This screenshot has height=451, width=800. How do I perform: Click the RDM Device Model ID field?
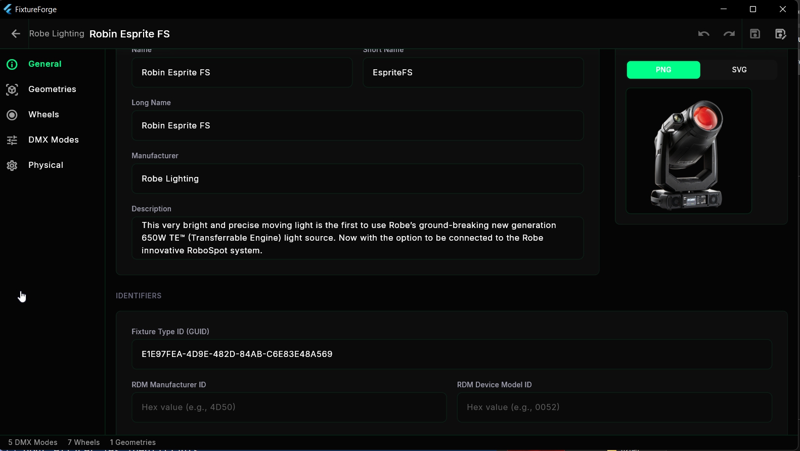614,408
